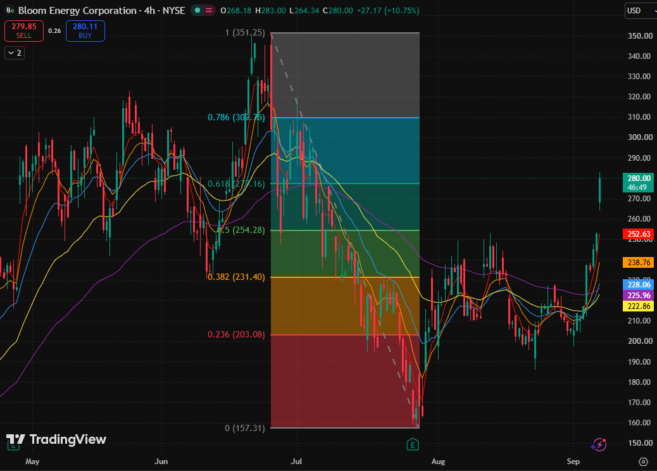Click the yellow 222.86 indicator price tag
Screen dimensions: 657x471
[638, 306]
